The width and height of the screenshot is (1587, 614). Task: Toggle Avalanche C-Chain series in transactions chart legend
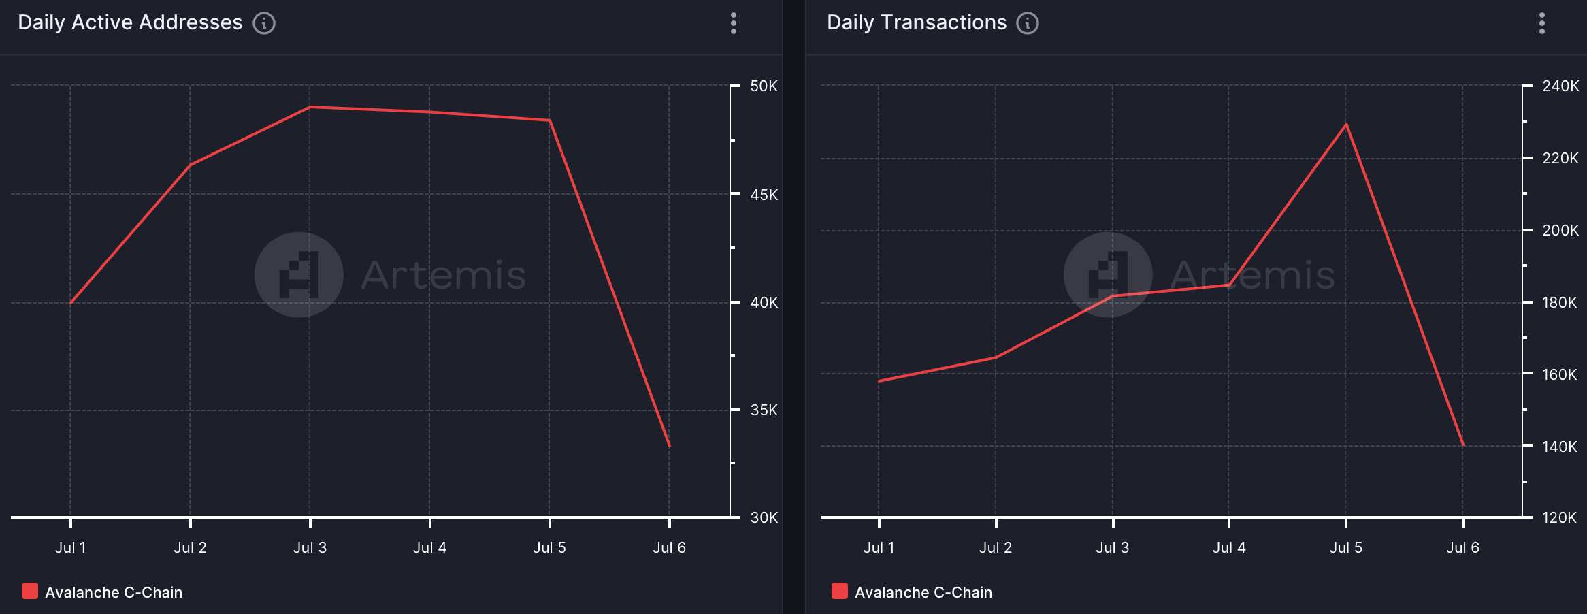pos(923,592)
